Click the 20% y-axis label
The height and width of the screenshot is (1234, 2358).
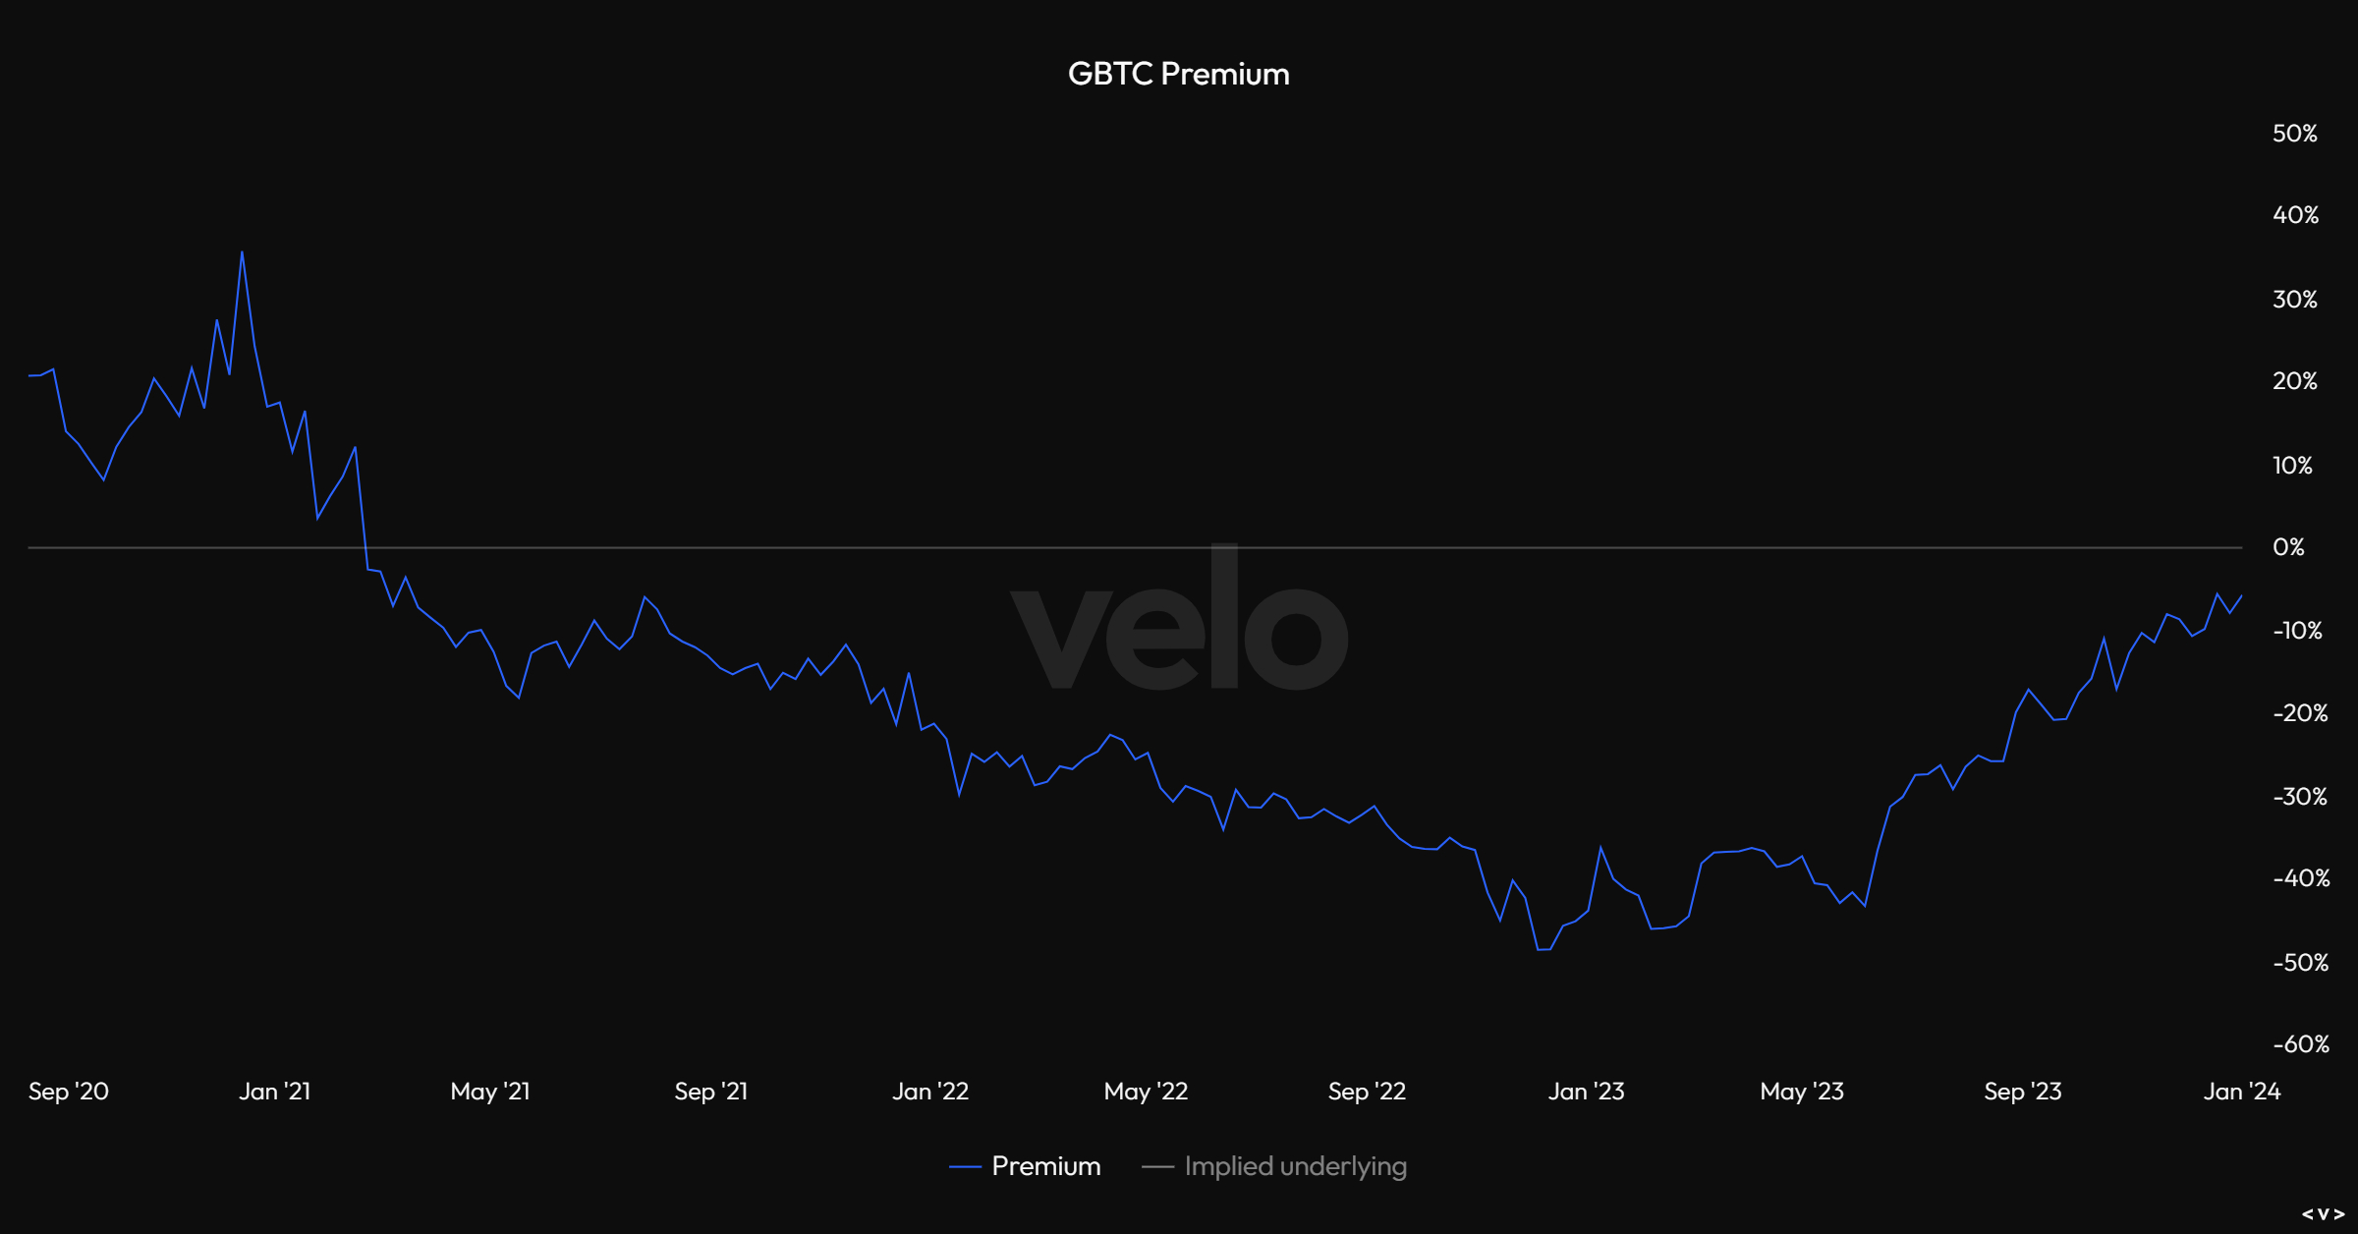pyautogui.click(x=2294, y=381)
